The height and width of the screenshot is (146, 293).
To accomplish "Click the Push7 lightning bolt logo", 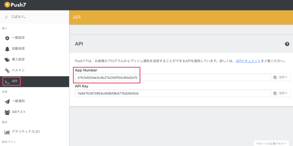I will pyautogui.click(x=7, y=5).
